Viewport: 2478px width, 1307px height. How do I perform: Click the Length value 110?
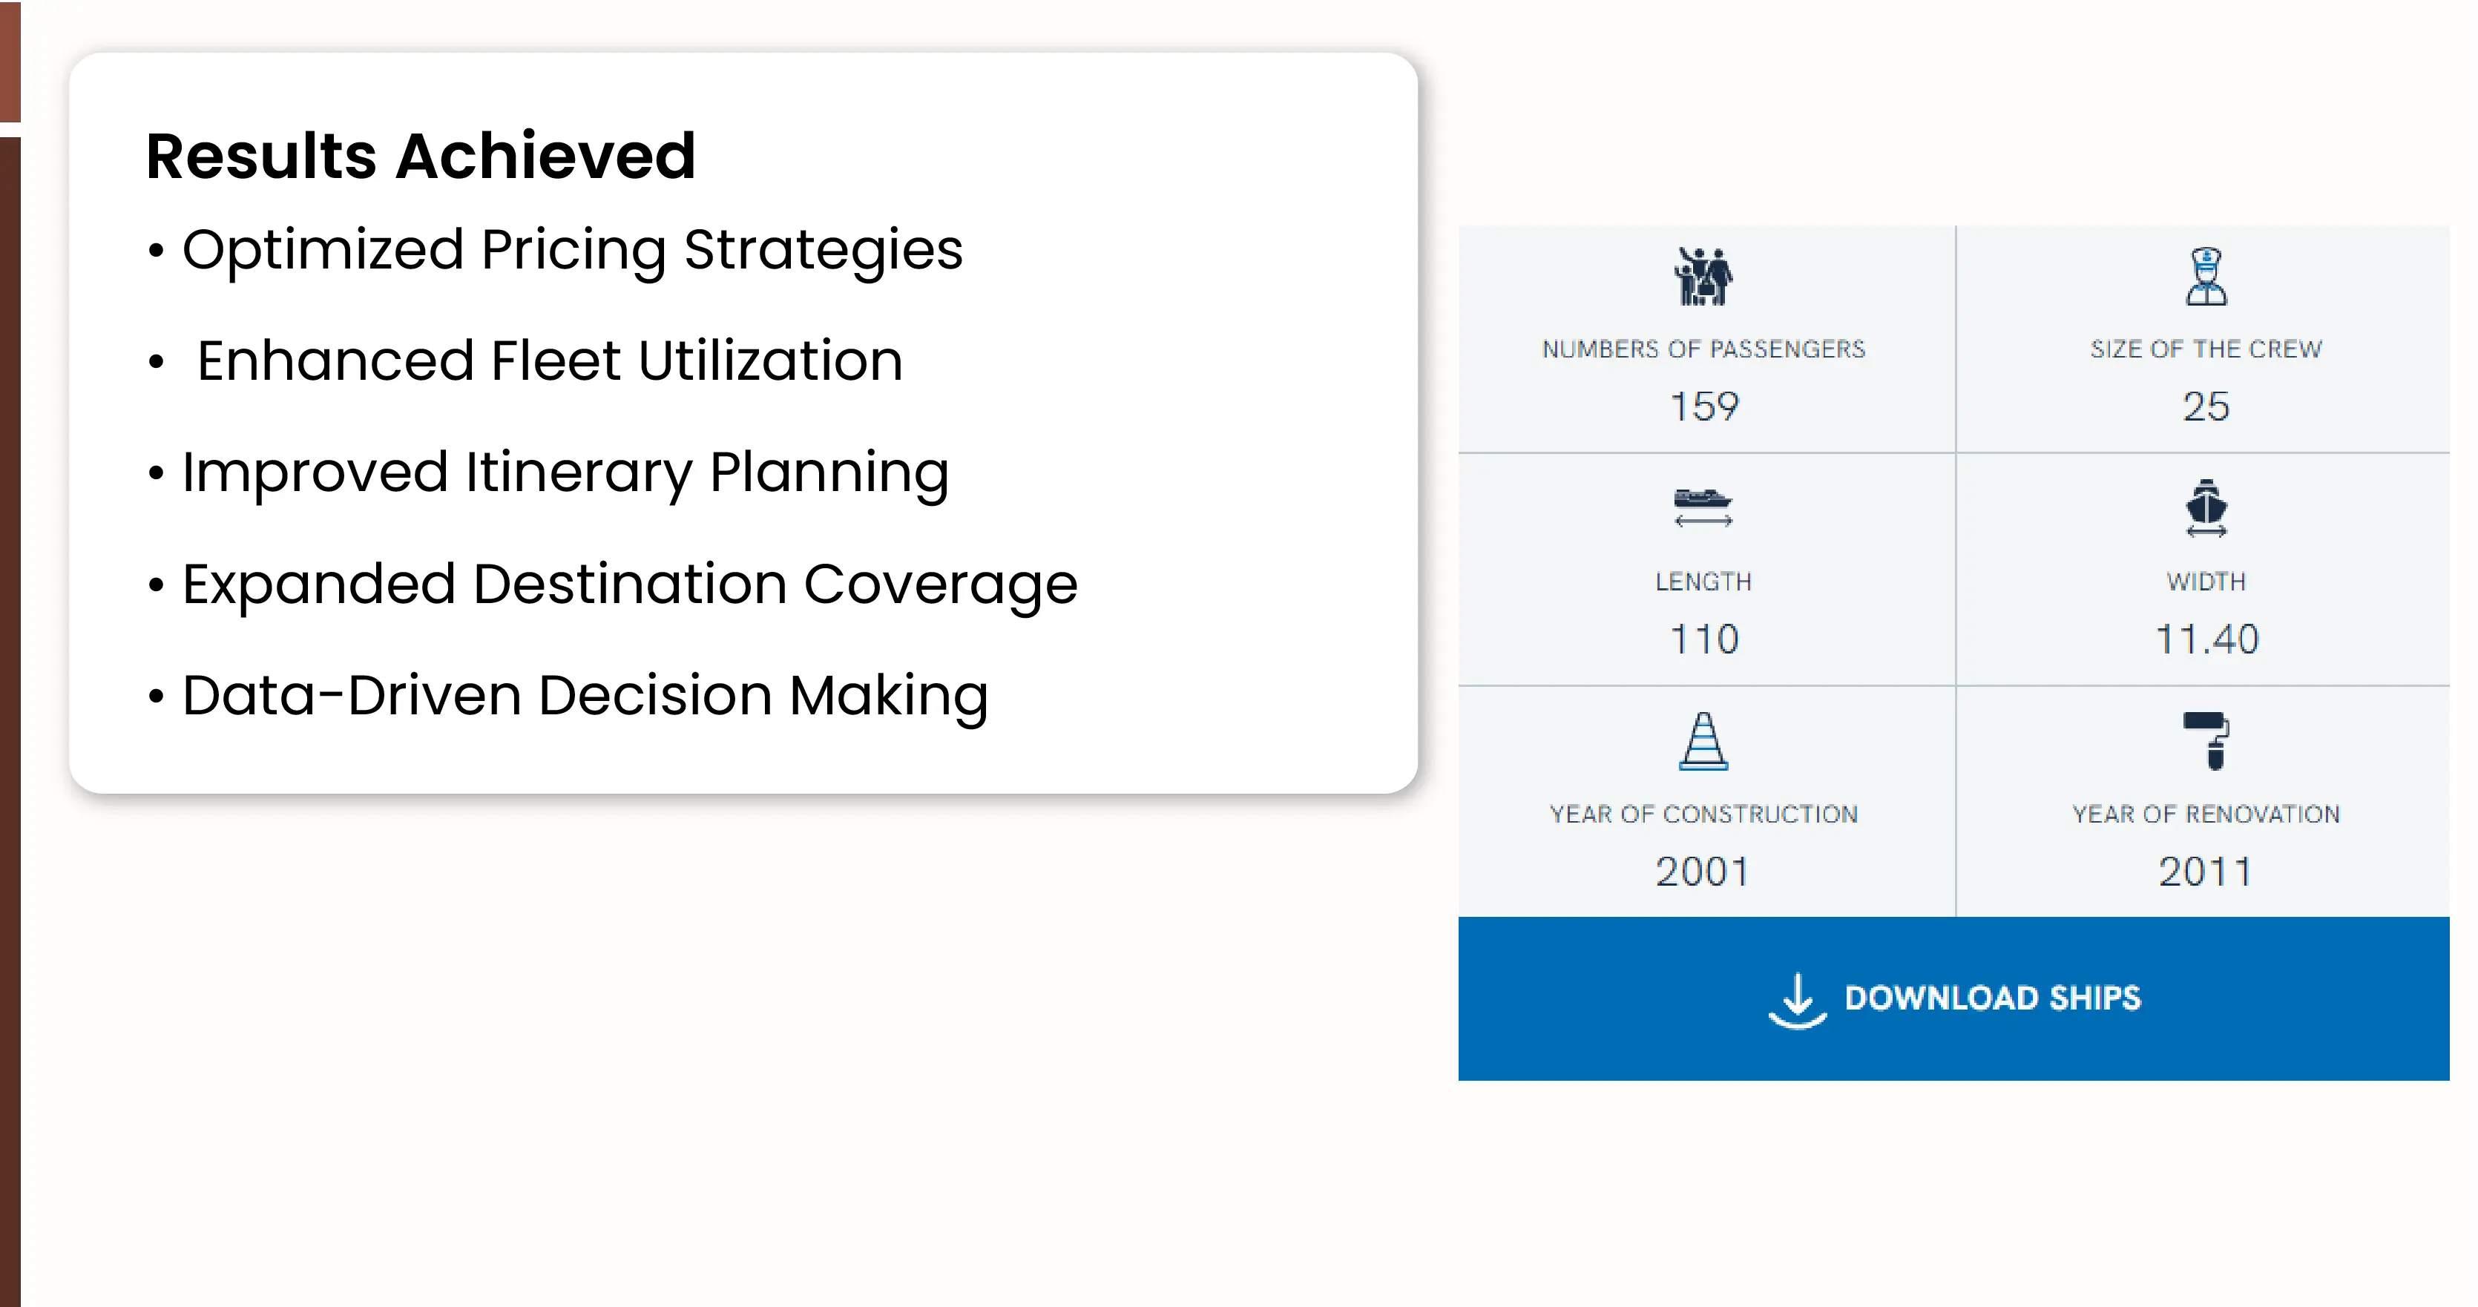coord(1703,639)
